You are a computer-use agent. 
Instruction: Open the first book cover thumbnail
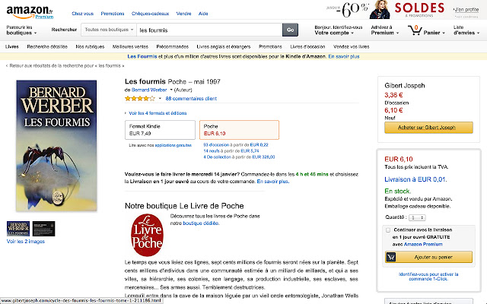coord(18,229)
